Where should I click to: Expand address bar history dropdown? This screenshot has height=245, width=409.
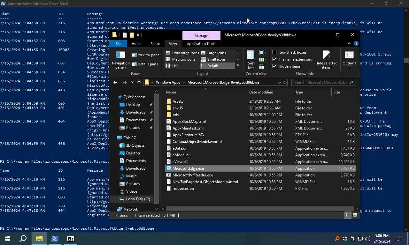click(279, 82)
